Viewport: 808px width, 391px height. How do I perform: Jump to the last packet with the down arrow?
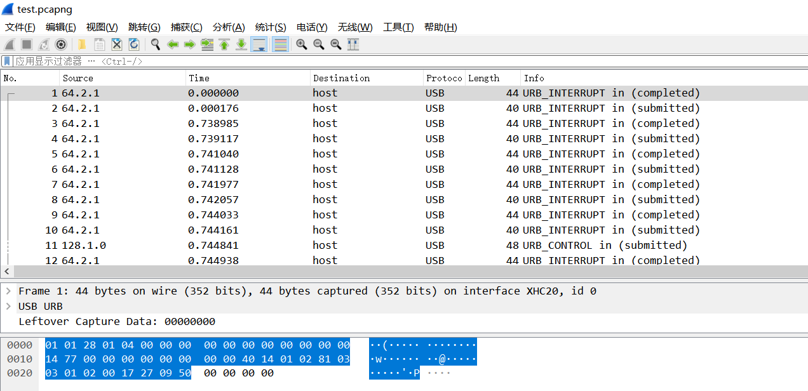click(241, 44)
